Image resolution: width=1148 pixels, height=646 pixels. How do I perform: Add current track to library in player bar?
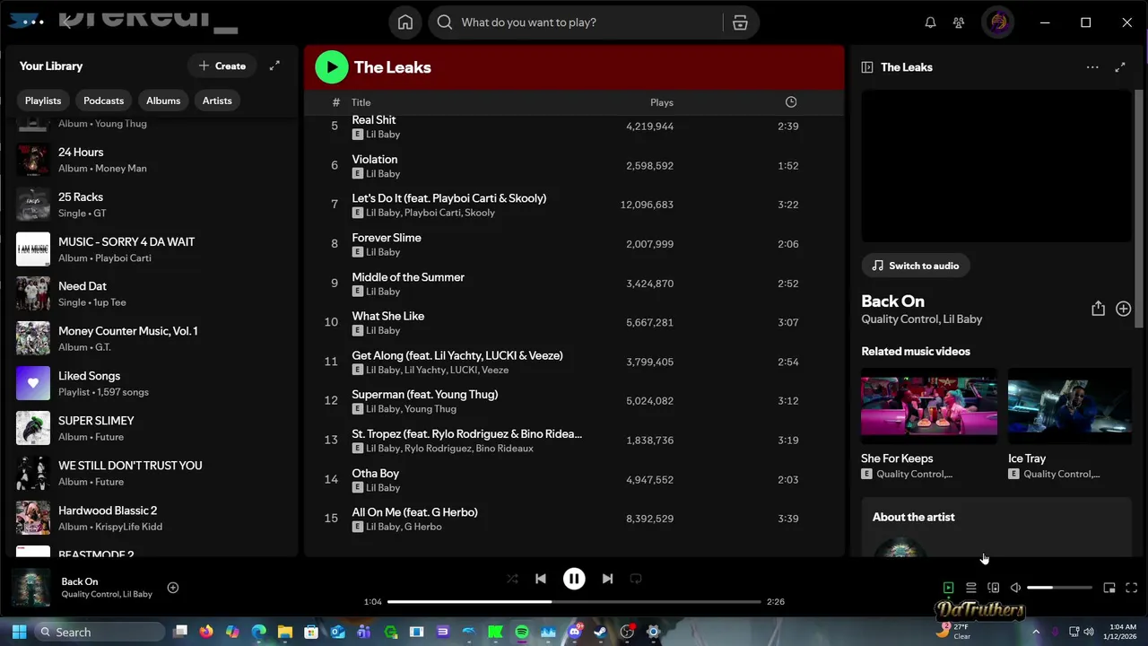(x=173, y=588)
